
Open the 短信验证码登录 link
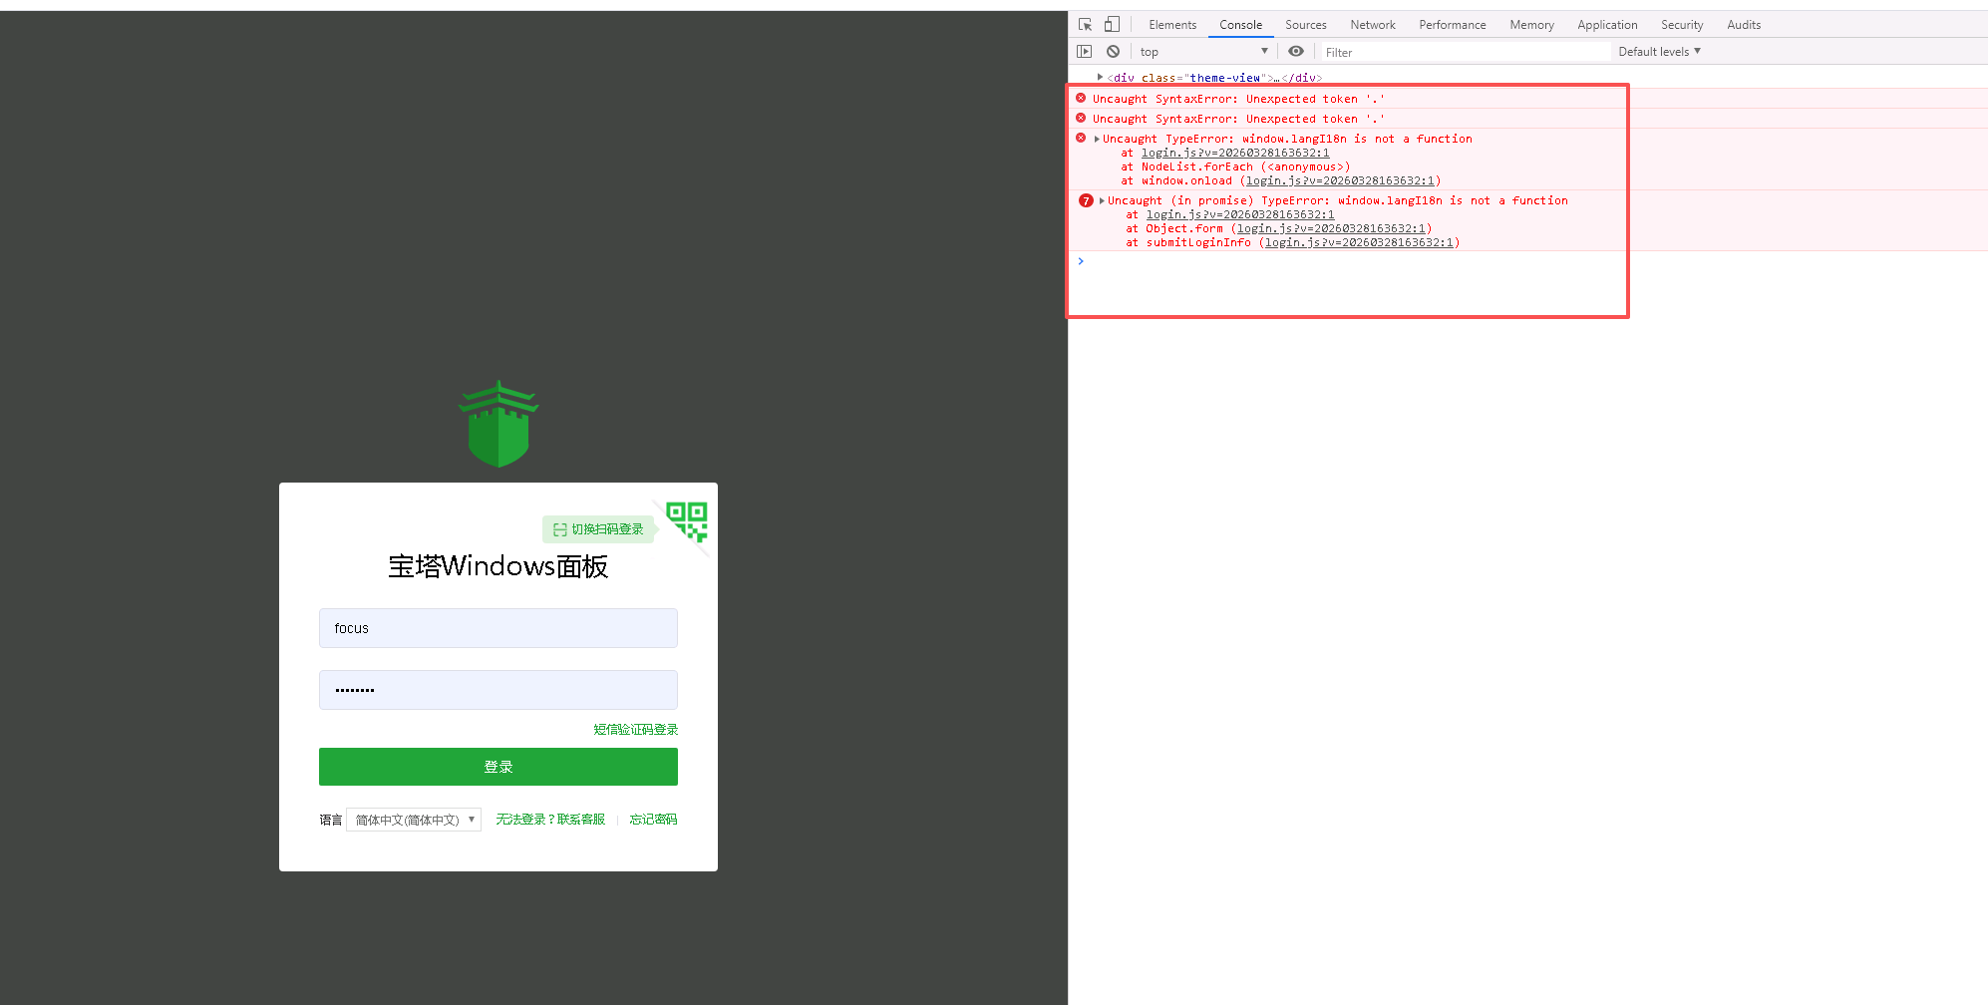(x=636, y=730)
